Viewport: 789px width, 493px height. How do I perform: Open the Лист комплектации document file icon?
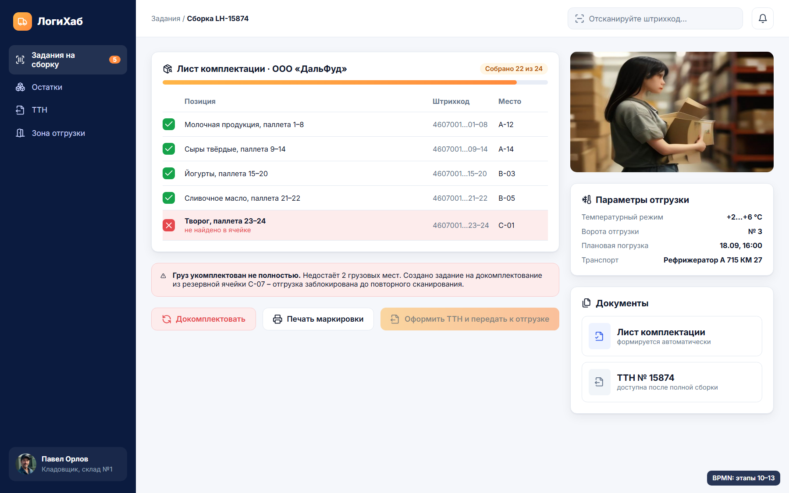click(599, 336)
